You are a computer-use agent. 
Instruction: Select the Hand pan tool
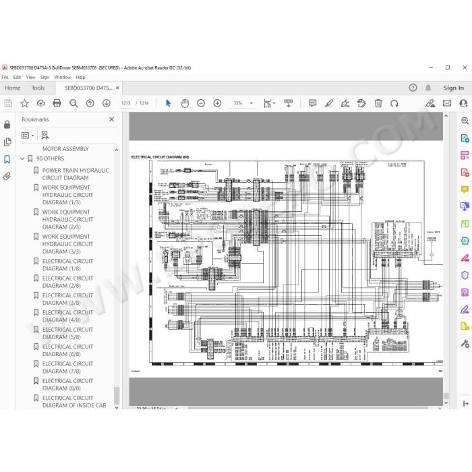point(185,103)
